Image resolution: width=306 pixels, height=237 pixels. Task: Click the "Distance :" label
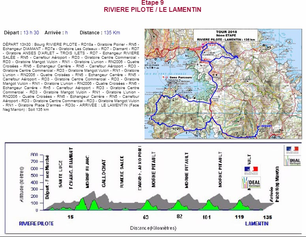click(91, 33)
